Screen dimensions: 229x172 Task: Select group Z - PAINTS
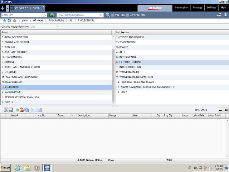[56, 102]
